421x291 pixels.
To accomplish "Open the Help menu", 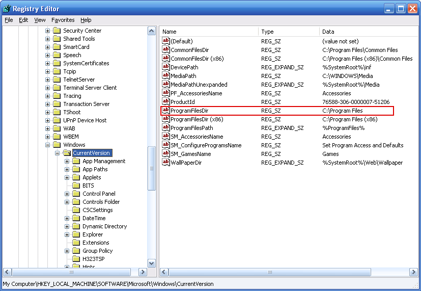I will point(86,20).
